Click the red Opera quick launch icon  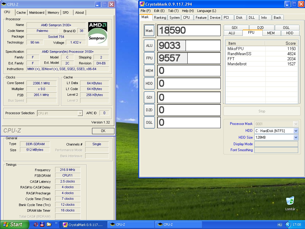pos(36,225)
